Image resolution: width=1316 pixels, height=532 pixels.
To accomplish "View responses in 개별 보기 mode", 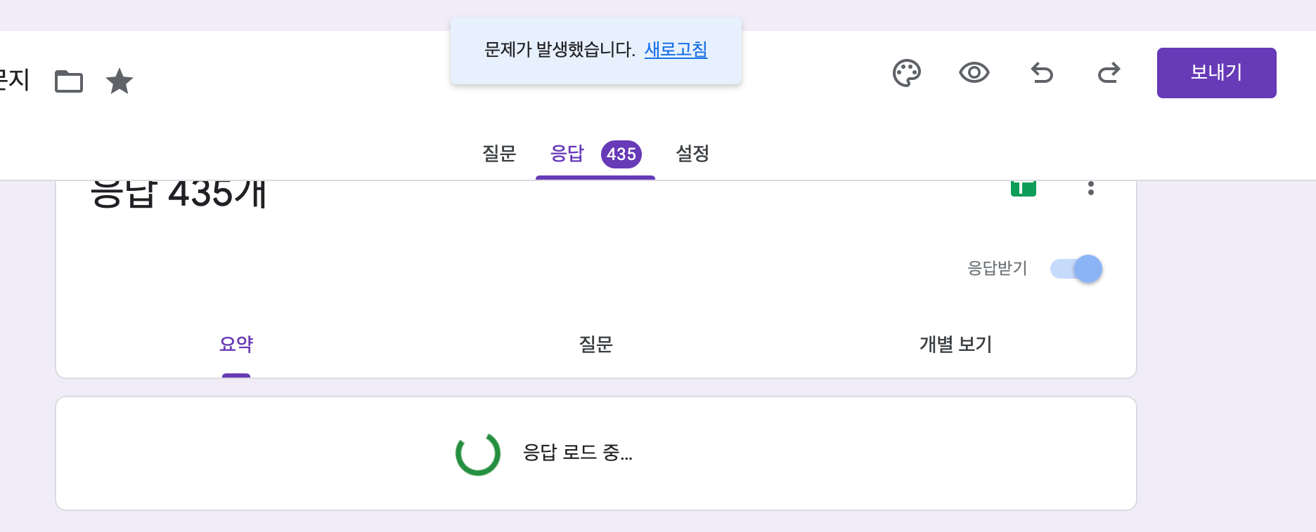I will click(956, 345).
